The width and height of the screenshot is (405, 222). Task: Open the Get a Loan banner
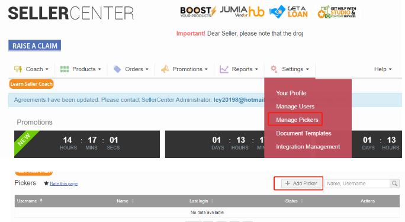point(288,12)
